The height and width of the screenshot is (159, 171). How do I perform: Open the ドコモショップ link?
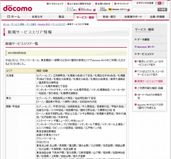click(56, 4)
